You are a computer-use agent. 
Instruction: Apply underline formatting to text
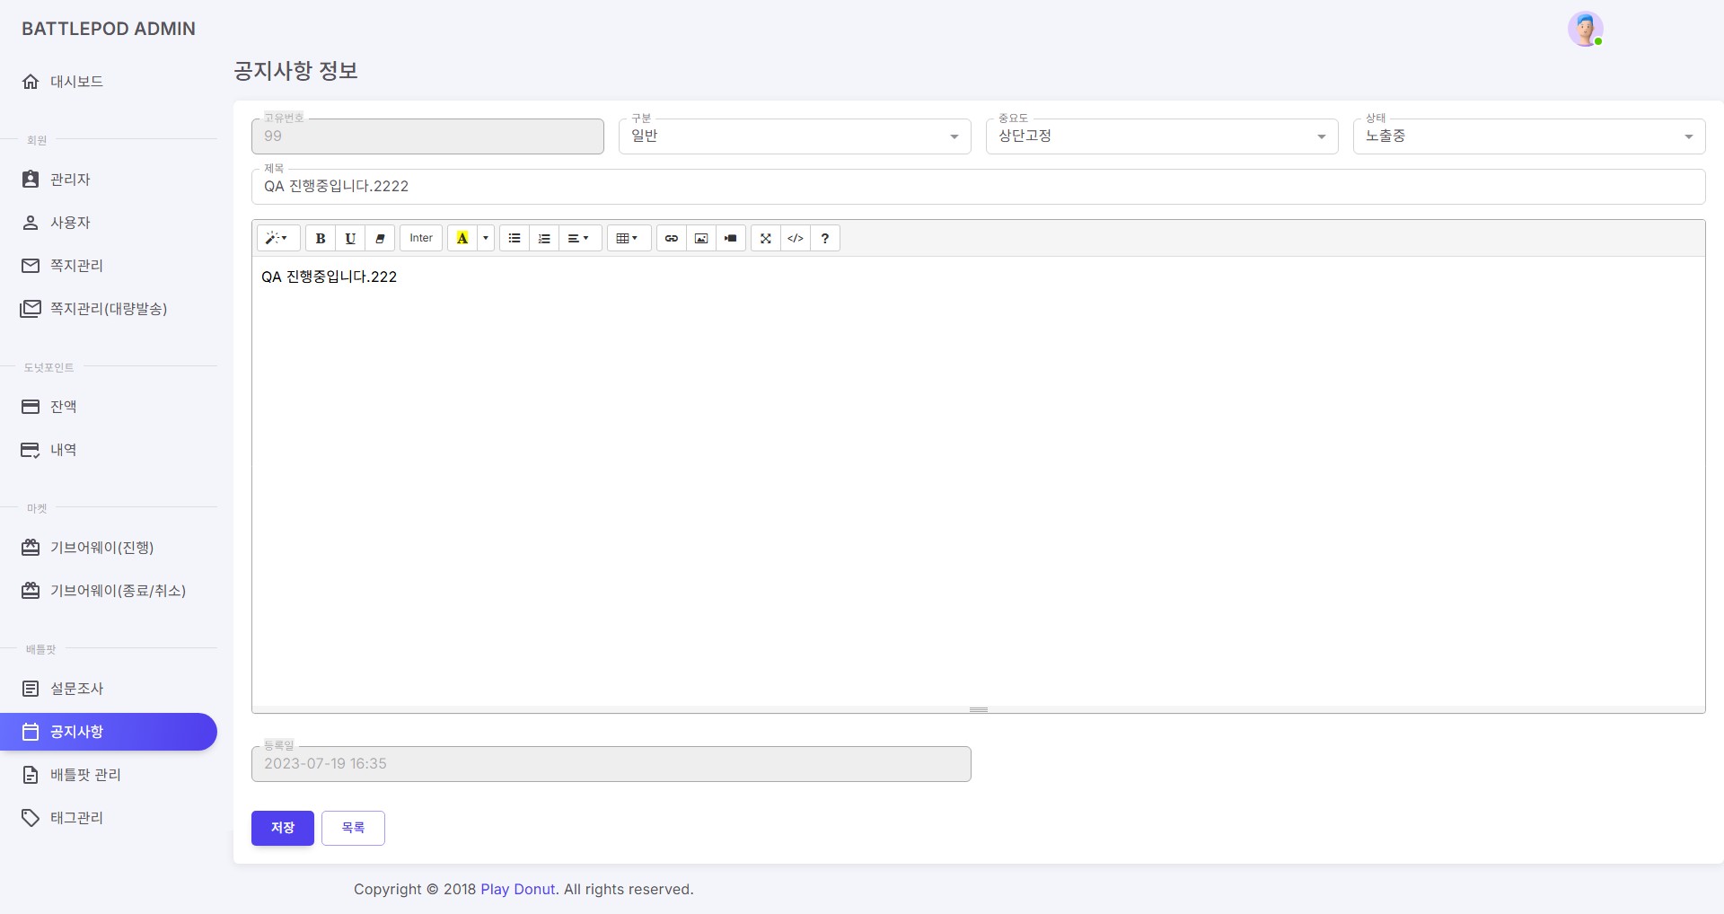tap(350, 238)
